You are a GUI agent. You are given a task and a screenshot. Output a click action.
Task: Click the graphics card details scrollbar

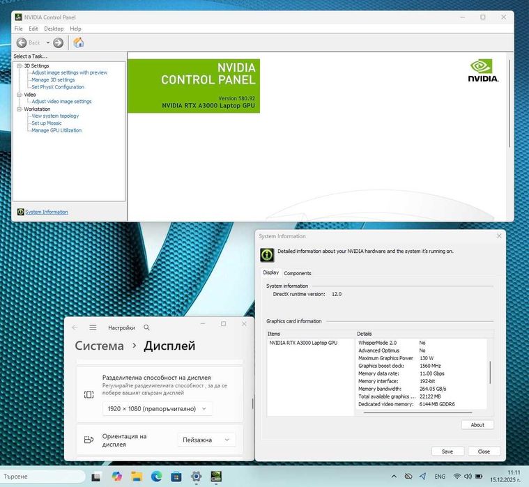[490, 372]
